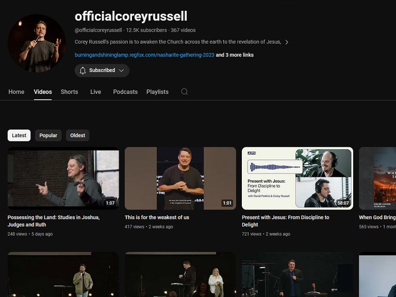Open the Live tab
396x297 pixels.
tap(95, 92)
